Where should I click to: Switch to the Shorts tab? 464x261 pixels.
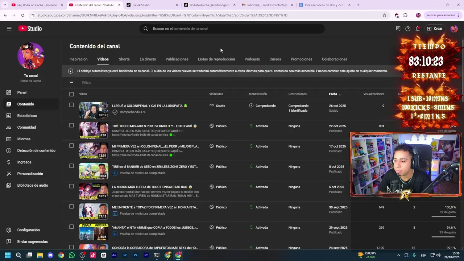point(124,59)
